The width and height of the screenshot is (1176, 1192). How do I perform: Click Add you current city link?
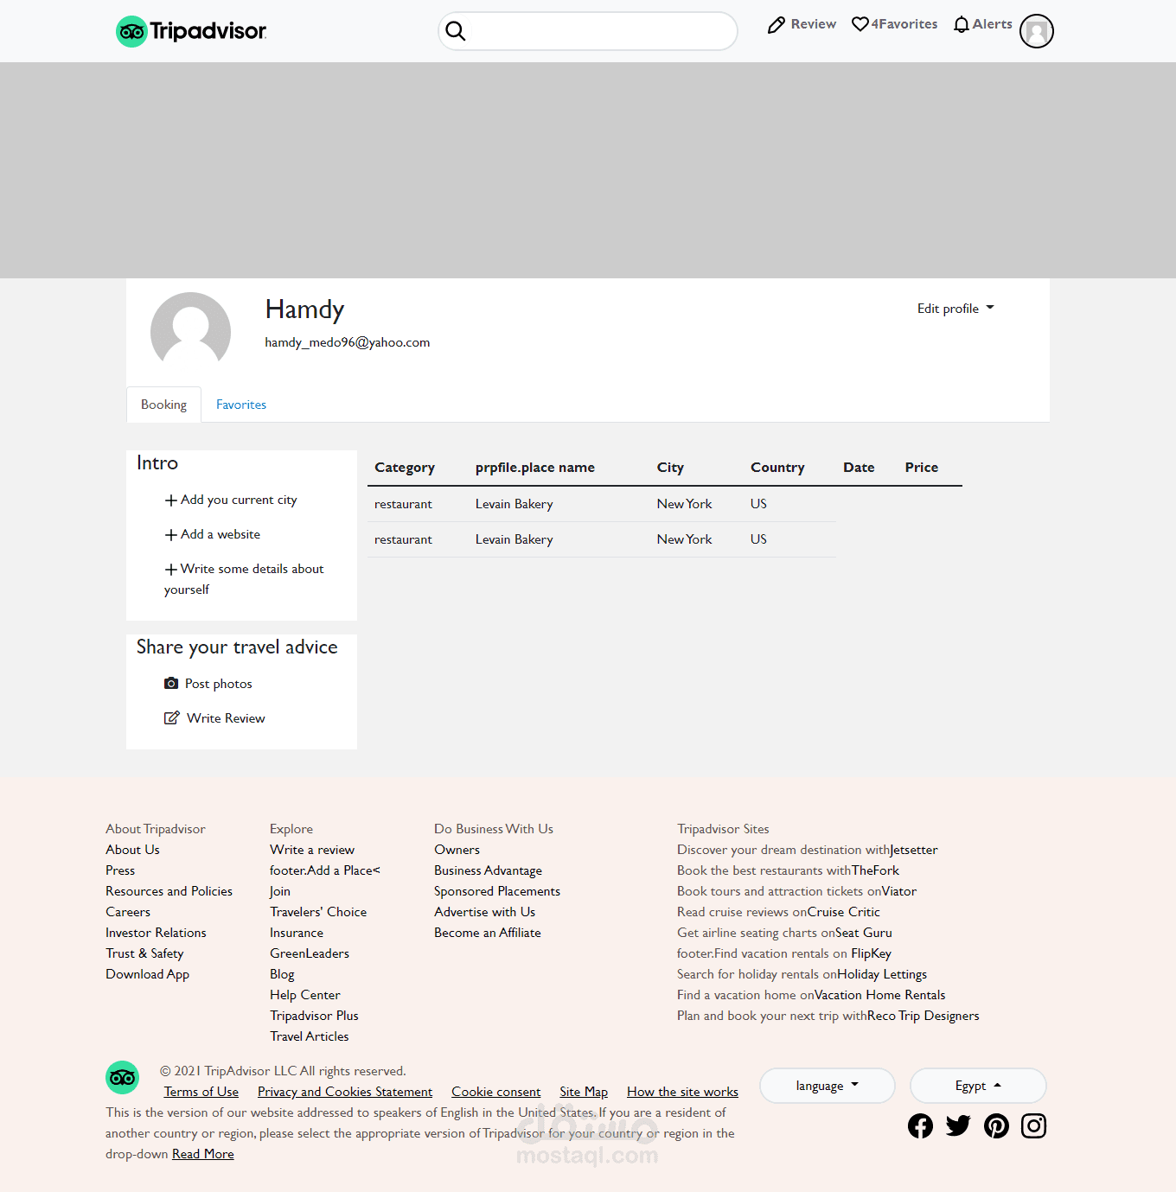coord(239,500)
